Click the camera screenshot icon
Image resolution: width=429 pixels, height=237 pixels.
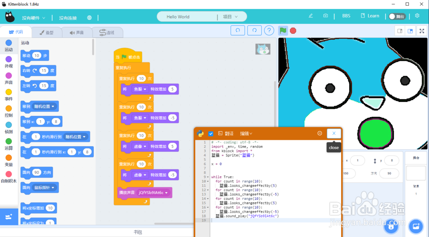(325, 16)
